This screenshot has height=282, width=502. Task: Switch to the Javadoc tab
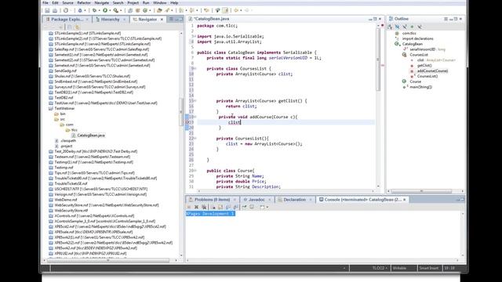point(256,200)
